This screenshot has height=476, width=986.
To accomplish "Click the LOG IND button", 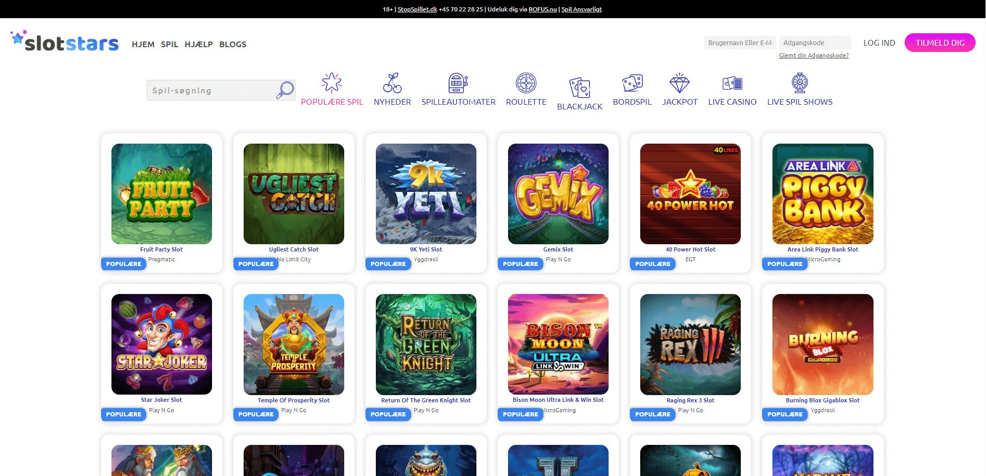I will tap(879, 43).
